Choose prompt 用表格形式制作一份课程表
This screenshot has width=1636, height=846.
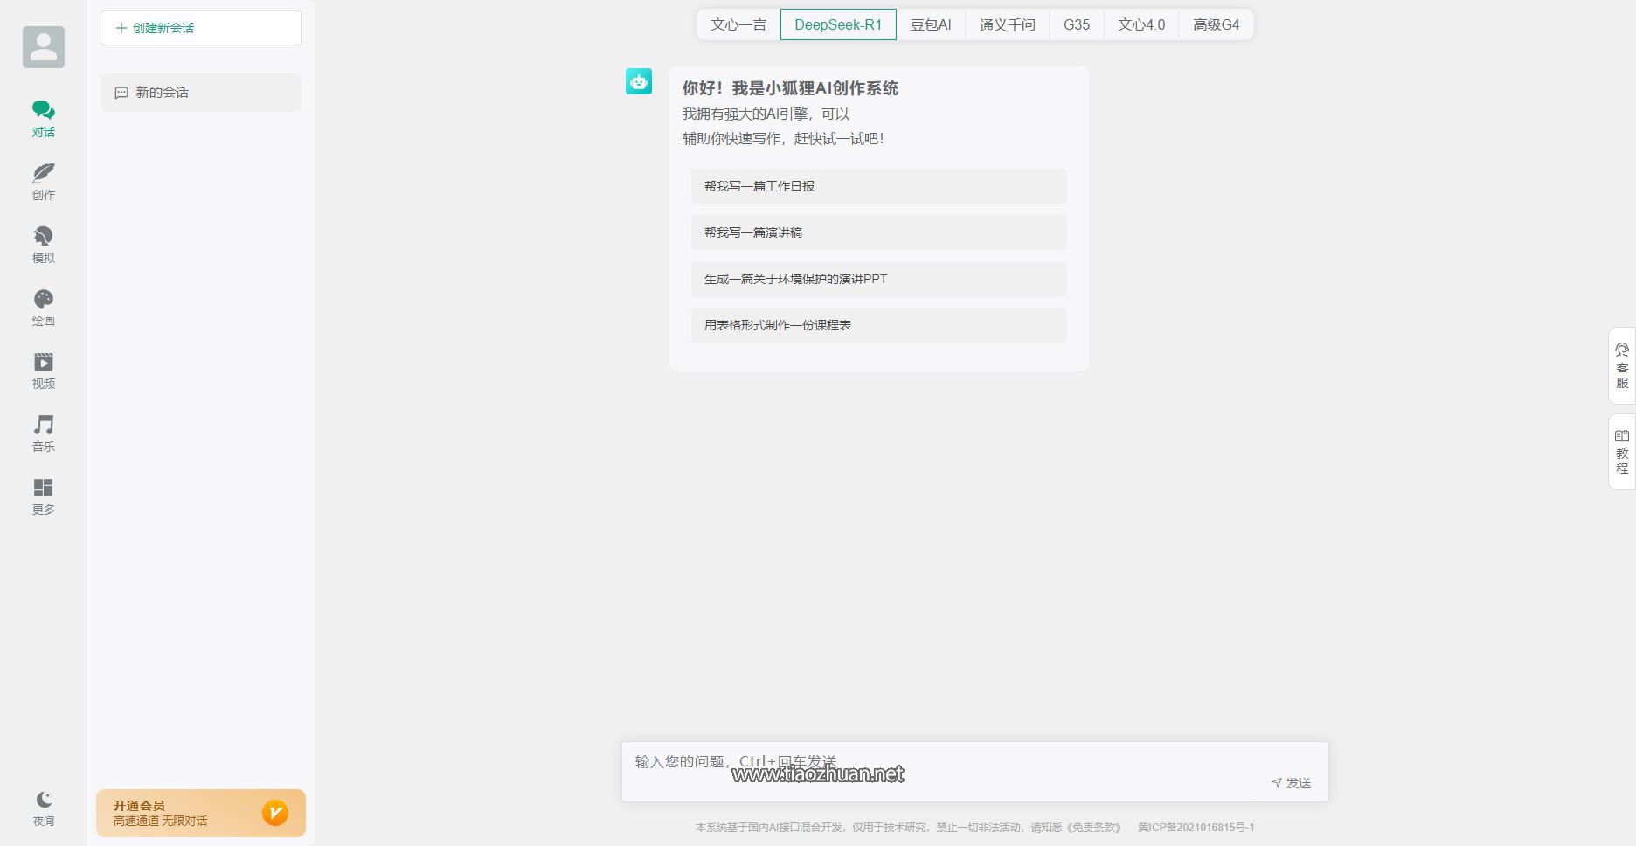pyautogui.click(x=879, y=325)
